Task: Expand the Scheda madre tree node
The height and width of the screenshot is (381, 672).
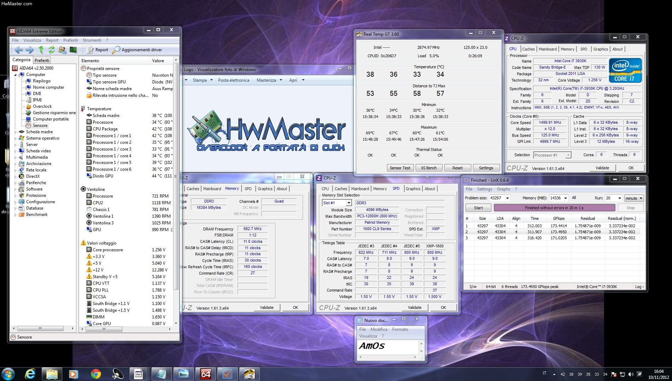Action: [x=15, y=132]
